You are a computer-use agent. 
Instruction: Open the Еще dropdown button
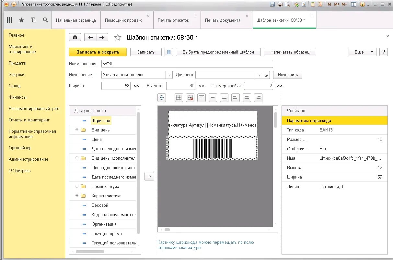(362, 52)
